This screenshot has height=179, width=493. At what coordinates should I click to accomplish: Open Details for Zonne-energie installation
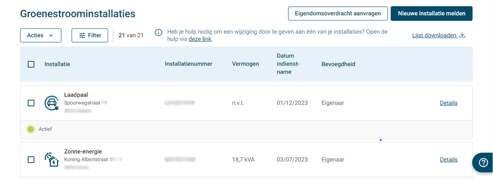tap(449, 160)
